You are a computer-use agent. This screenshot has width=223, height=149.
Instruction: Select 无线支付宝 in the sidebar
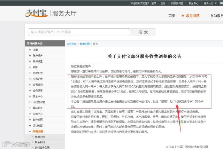coord(39,102)
